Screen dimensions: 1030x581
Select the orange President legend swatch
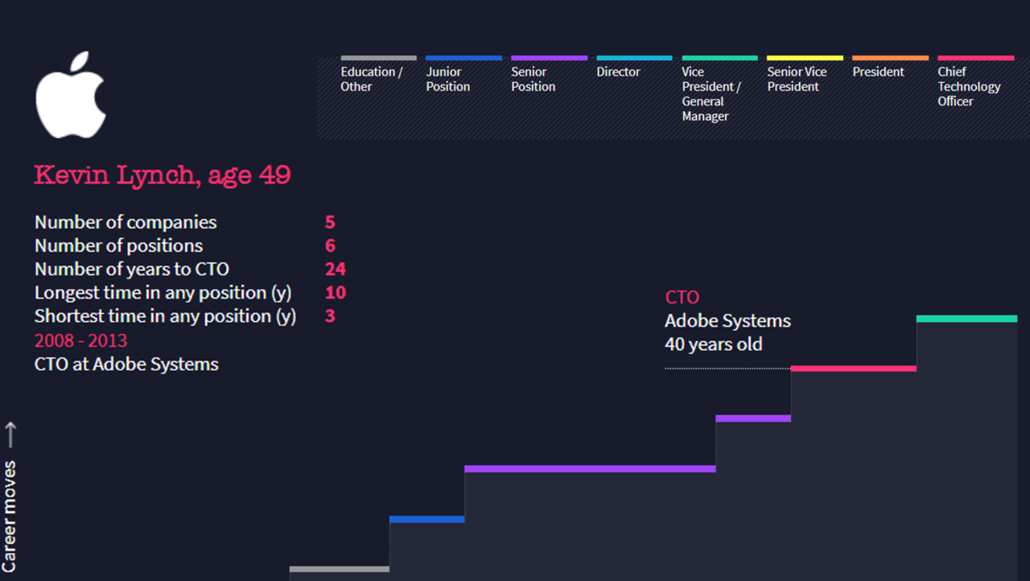pos(890,58)
